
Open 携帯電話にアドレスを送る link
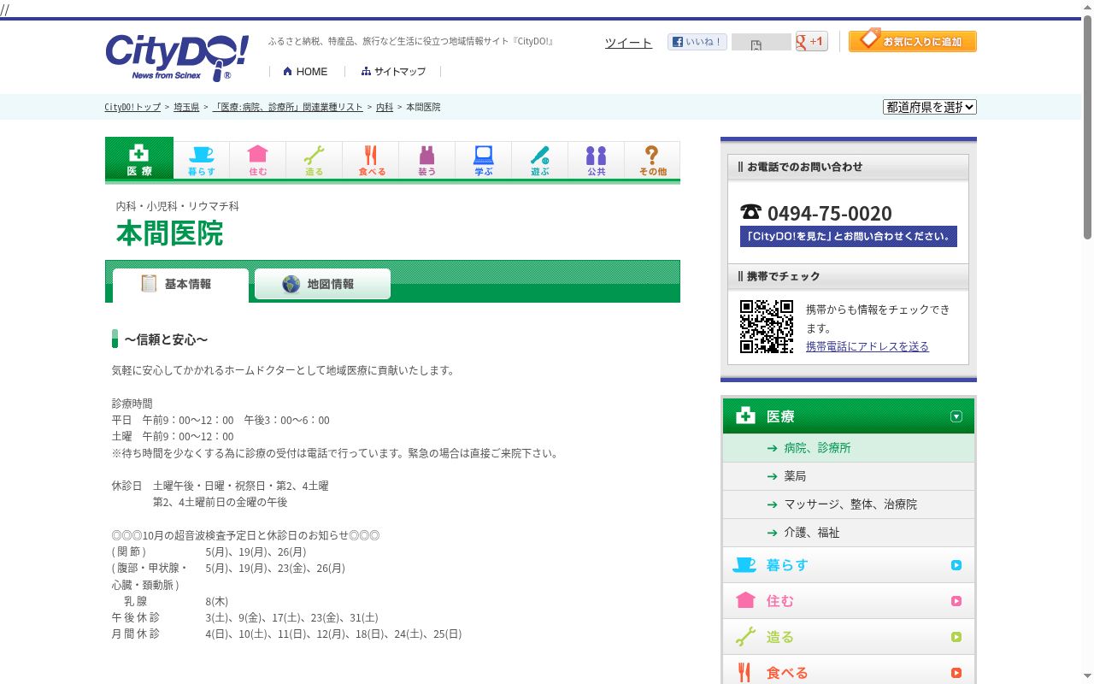868,346
